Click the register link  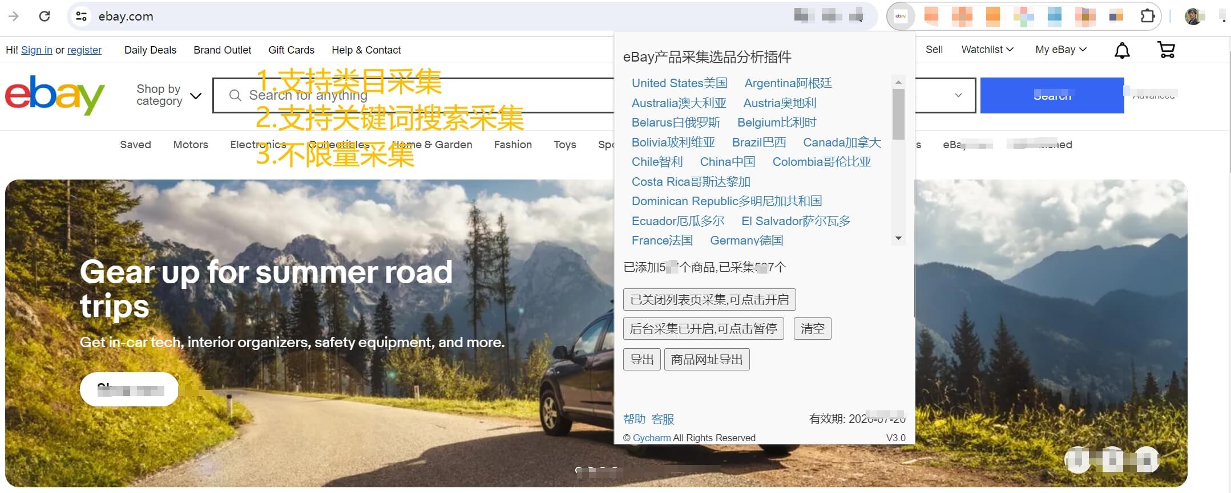84,50
